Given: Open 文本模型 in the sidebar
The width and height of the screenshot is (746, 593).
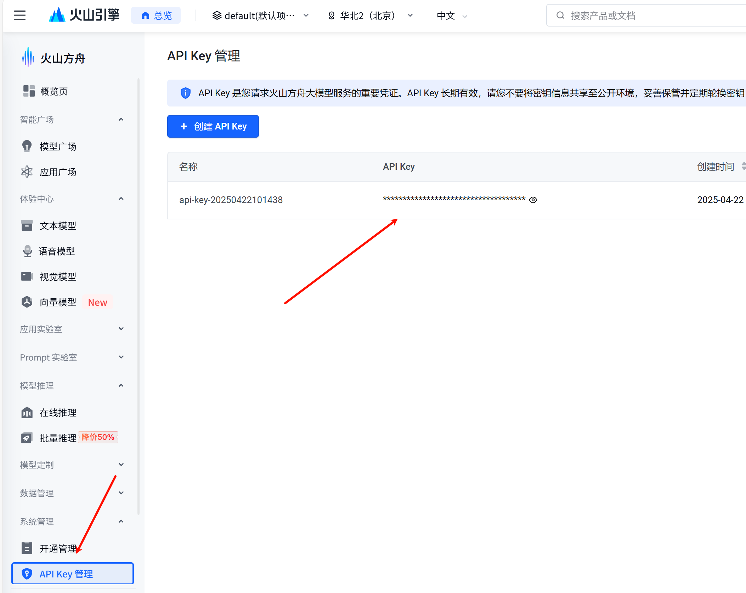Looking at the screenshot, I should tap(58, 226).
